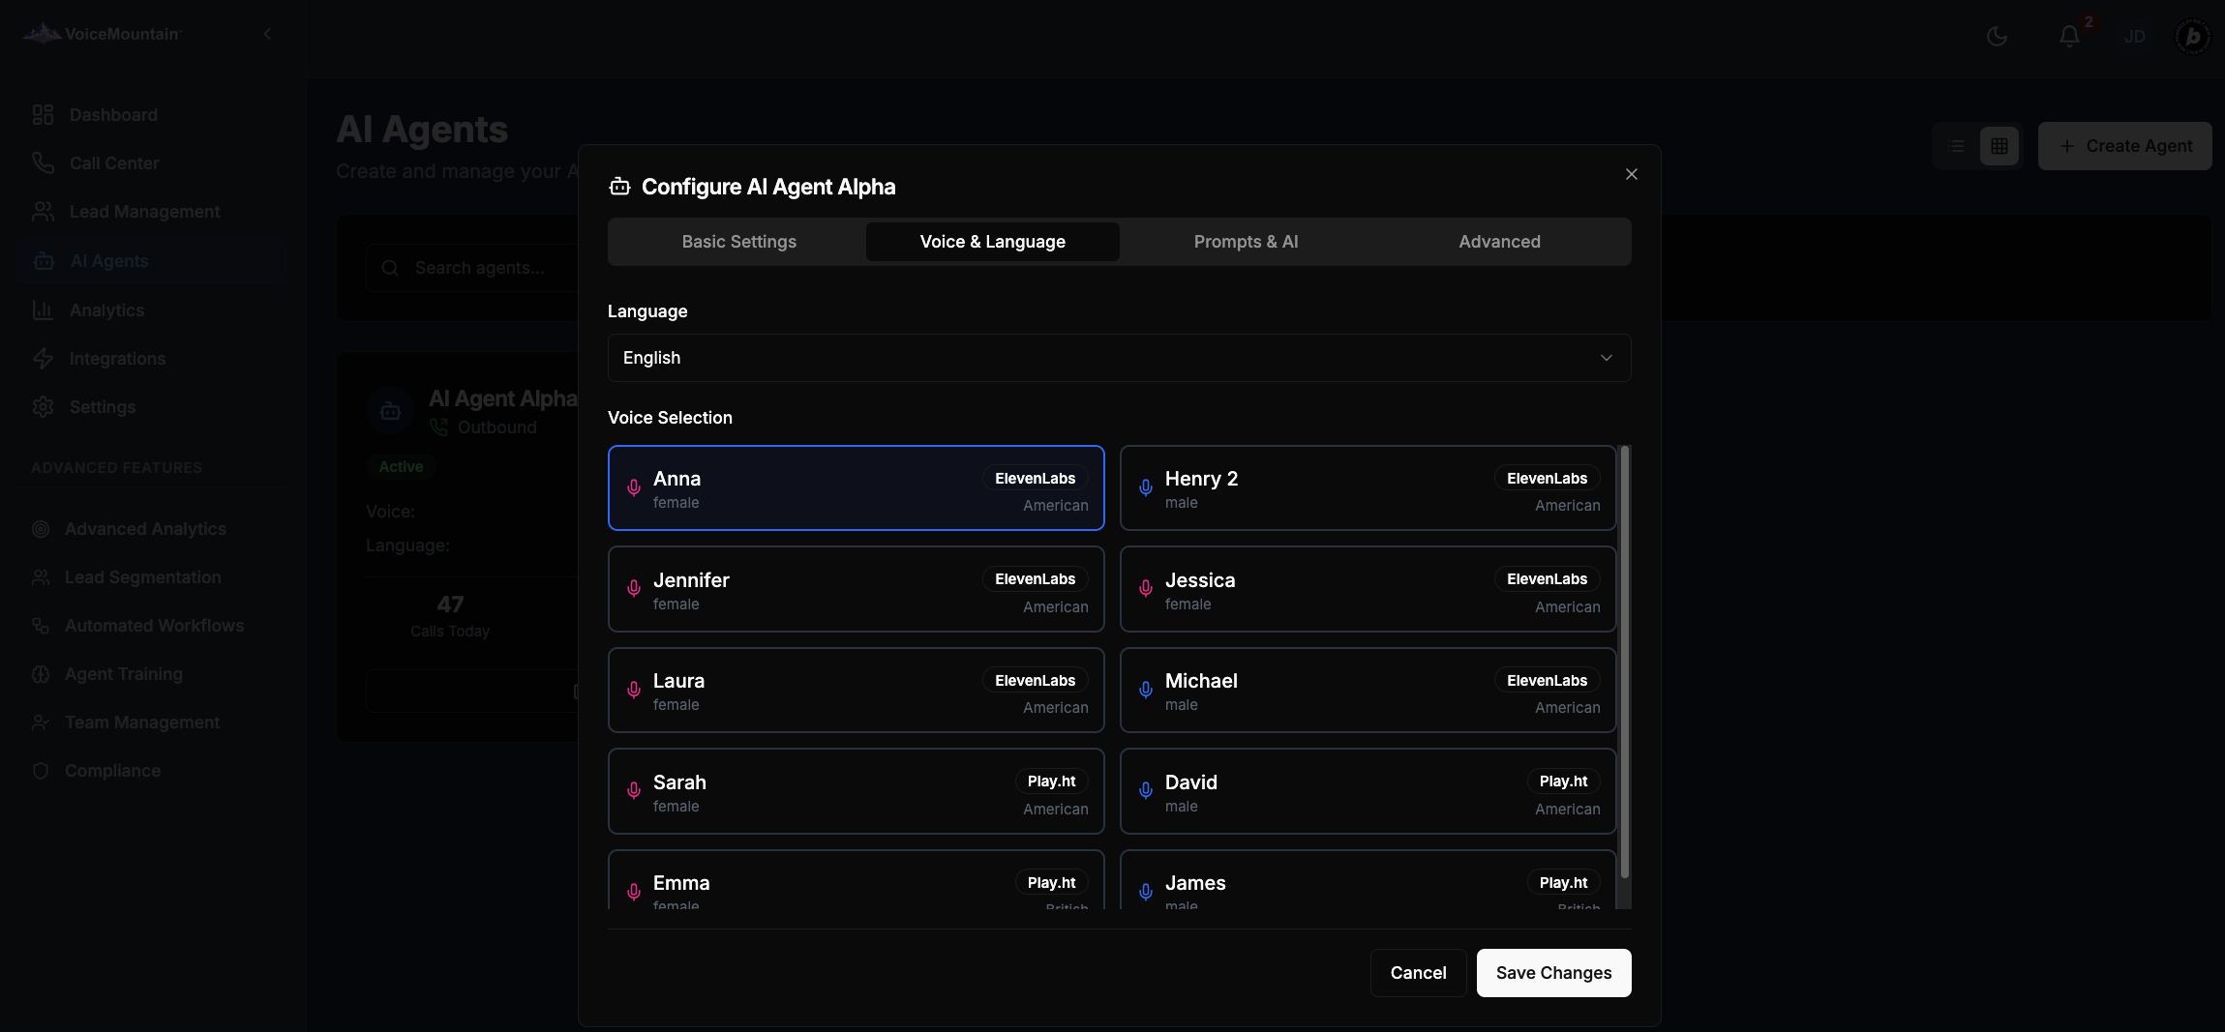
Task: Click the ElevenLabs badge on Jennifer
Action: click(x=1036, y=579)
